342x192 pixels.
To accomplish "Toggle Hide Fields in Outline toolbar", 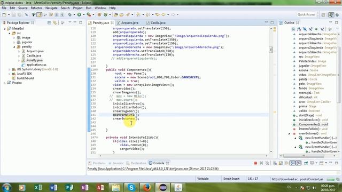I will point(305,29).
